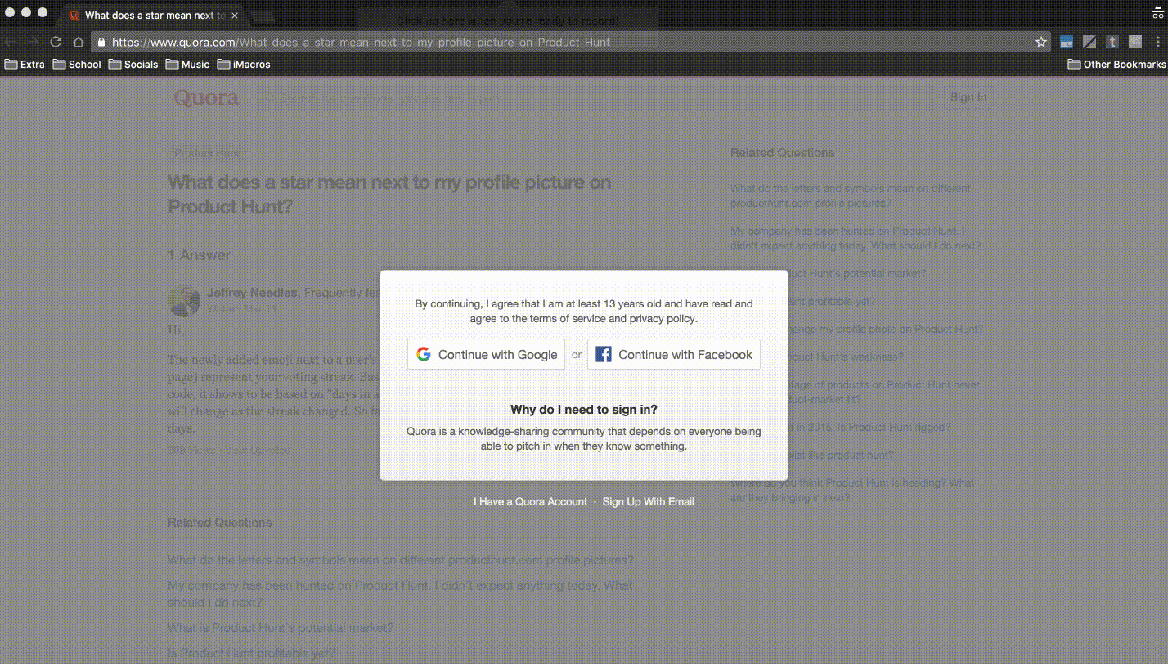Click the address bar URL field
Viewport: 1168px width, 664px height.
[569, 42]
